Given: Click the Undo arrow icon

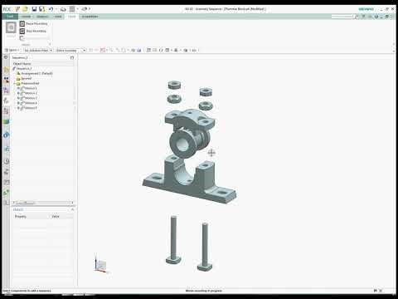Looking at the screenshot, I should 51,9.
